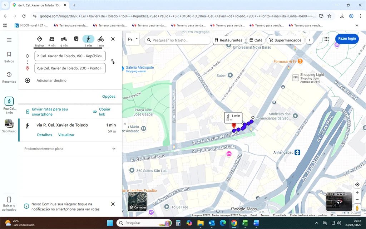
Task: Open File Explorer from taskbar
Action: (200, 223)
